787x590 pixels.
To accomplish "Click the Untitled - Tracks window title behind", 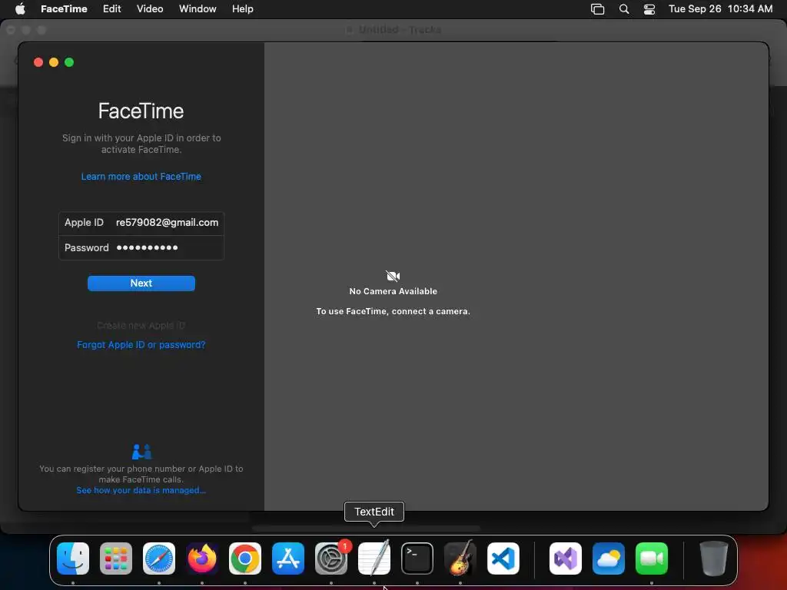I will tap(400, 30).
